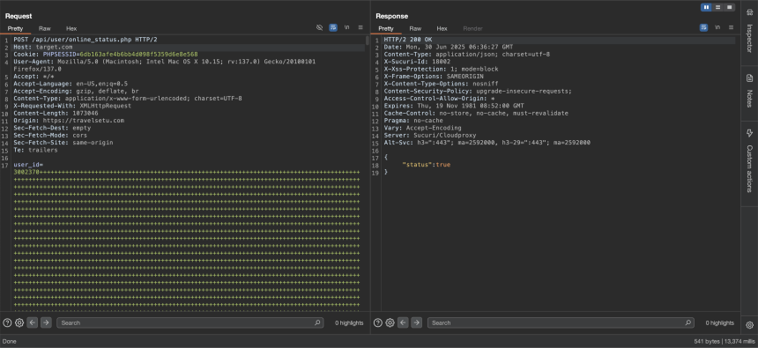758x348 pixels.
Task: Open Response search help icon
Action: pyautogui.click(x=378, y=322)
